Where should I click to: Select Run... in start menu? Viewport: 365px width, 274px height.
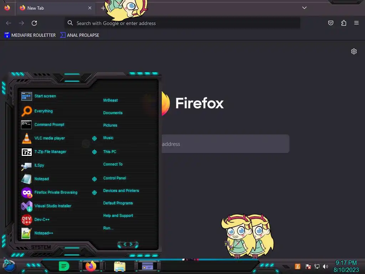click(108, 228)
